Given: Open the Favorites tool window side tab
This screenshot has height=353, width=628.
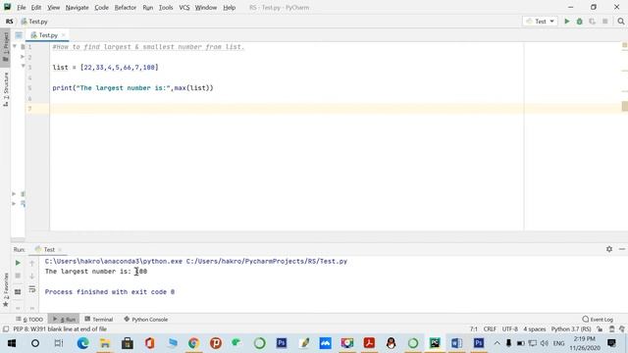Looking at the screenshot, I should pyautogui.click(x=5, y=290).
